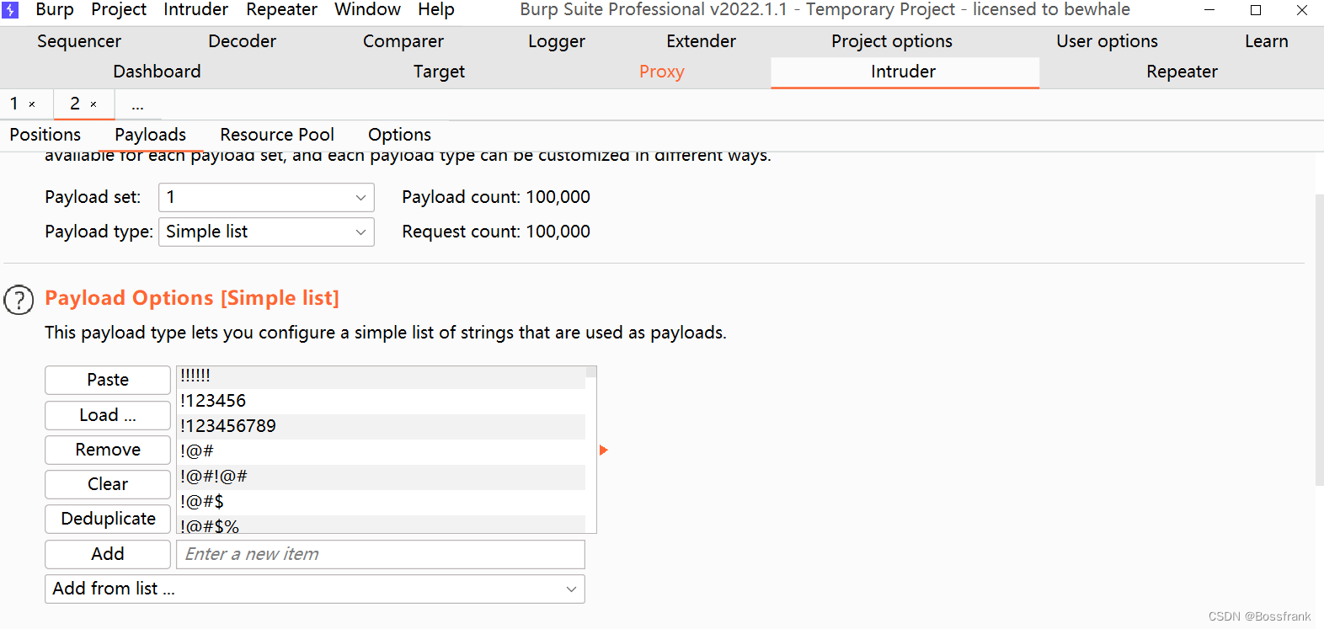
Task: Switch to the Decoder tab
Action: (242, 41)
